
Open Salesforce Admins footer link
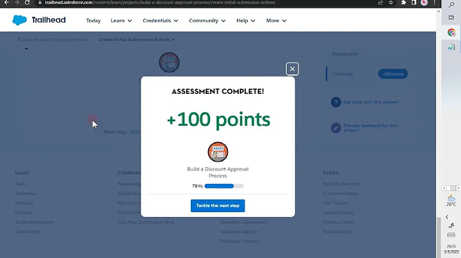click(239, 232)
